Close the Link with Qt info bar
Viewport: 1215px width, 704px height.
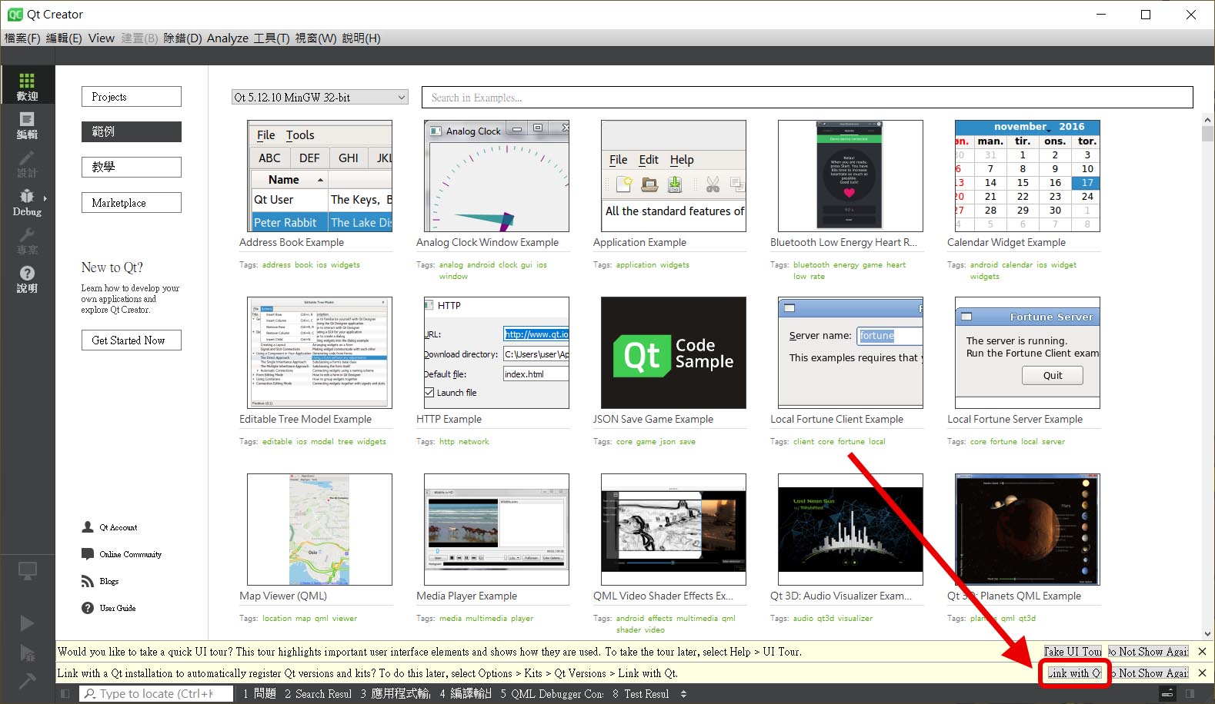1202,673
